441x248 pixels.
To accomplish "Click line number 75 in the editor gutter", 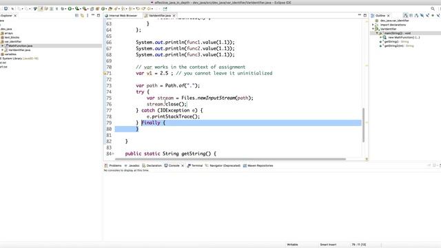I will click(109, 98).
